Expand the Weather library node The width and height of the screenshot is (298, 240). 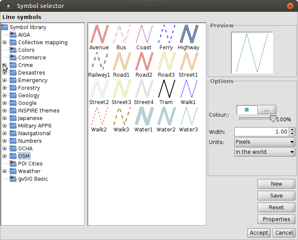point(5,171)
